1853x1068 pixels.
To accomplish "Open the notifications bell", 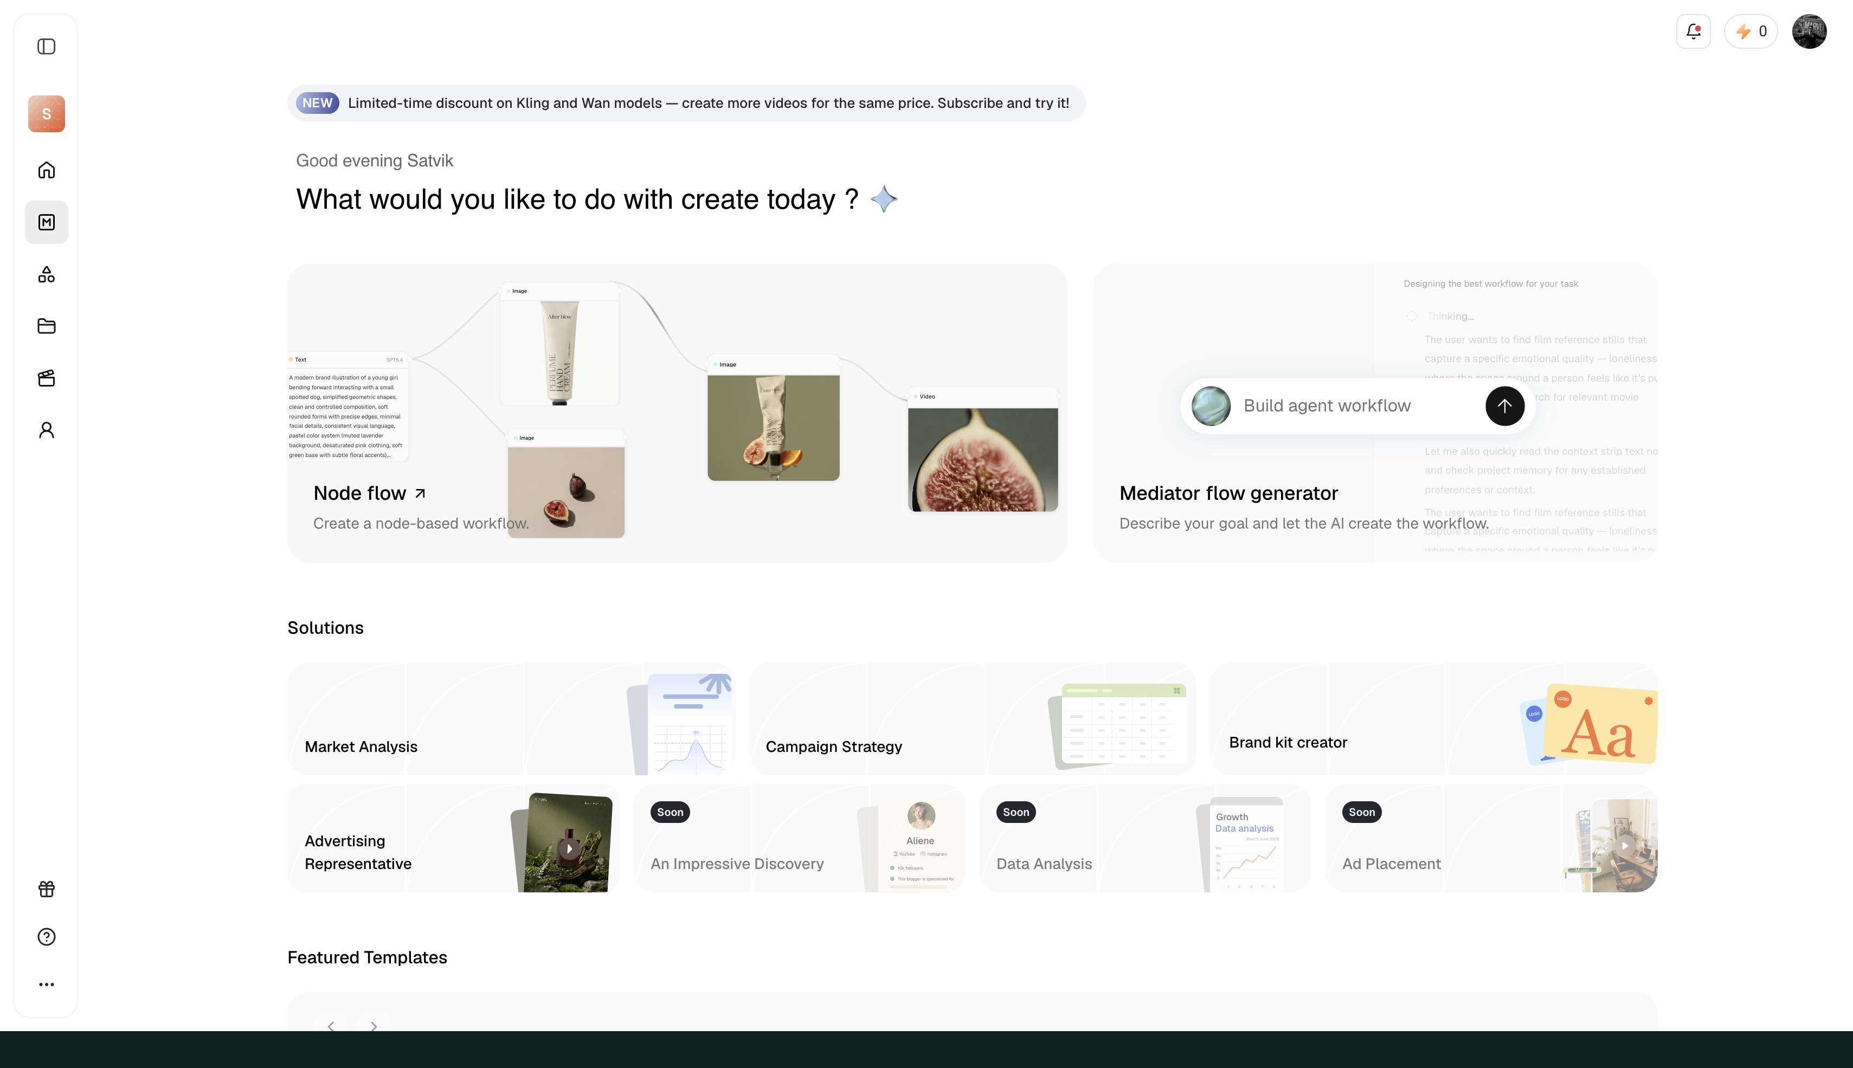I will (x=1693, y=31).
